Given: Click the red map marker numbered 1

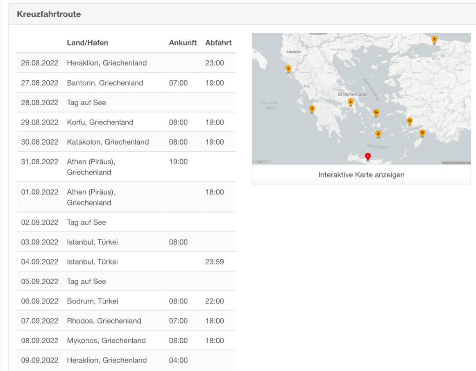Looking at the screenshot, I should (367, 156).
